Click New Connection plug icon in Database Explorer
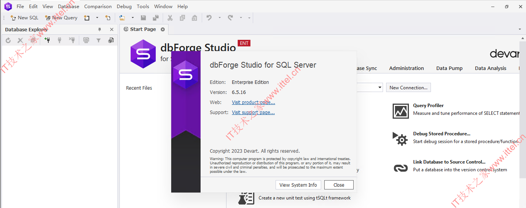526x208 pixels. [47, 40]
